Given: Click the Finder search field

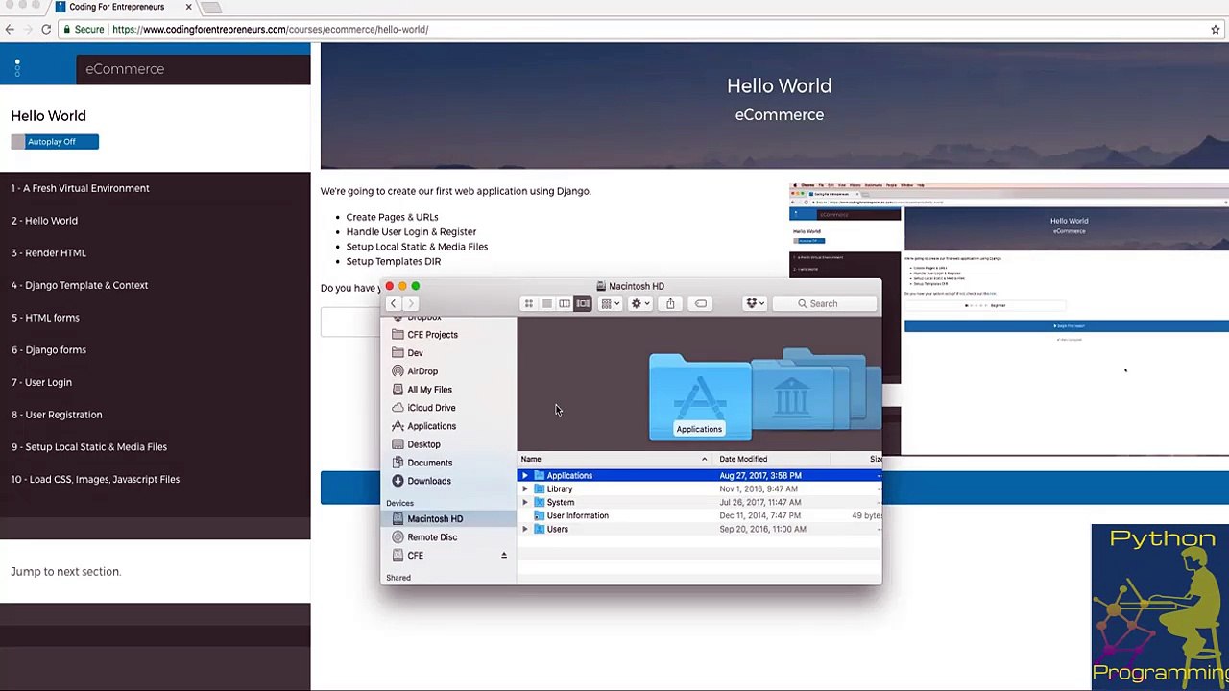Looking at the screenshot, I should tap(825, 303).
